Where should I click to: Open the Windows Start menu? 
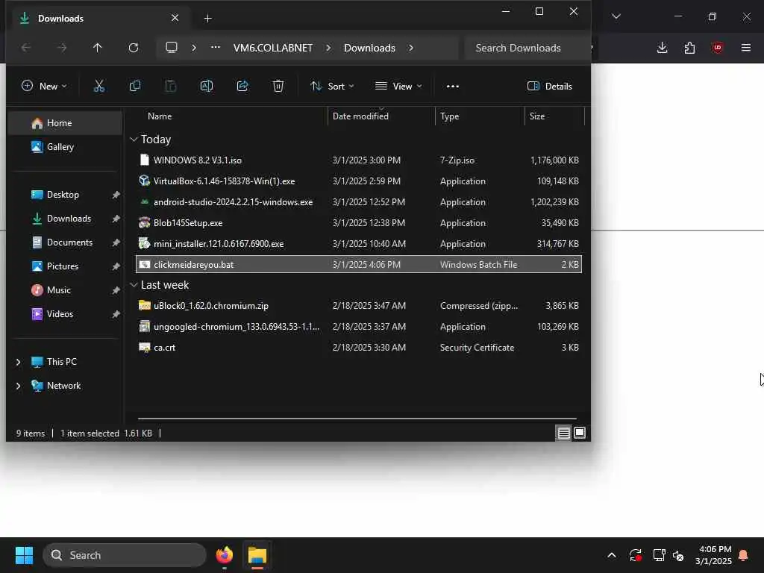coord(24,555)
